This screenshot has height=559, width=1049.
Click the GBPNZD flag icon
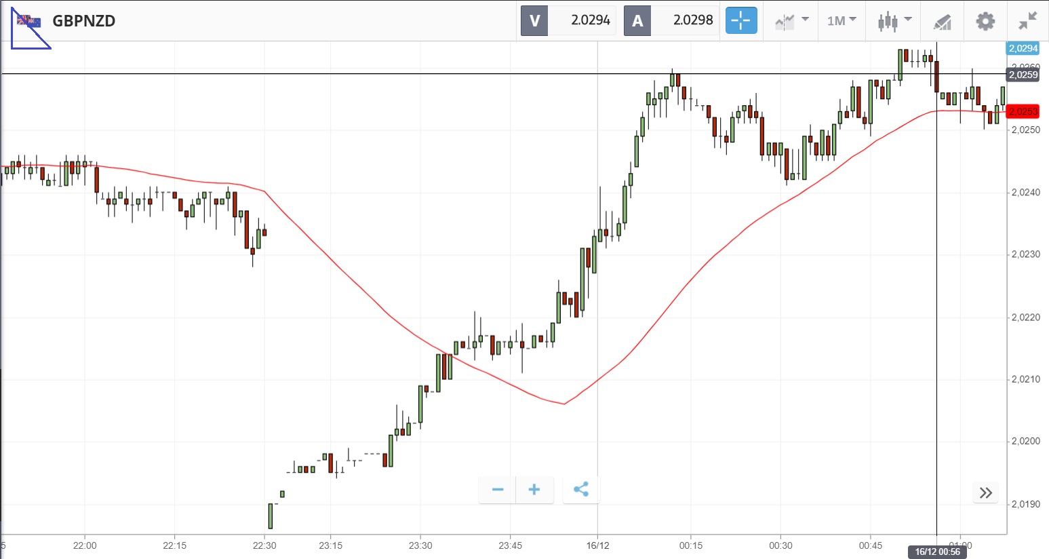coord(29,21)
